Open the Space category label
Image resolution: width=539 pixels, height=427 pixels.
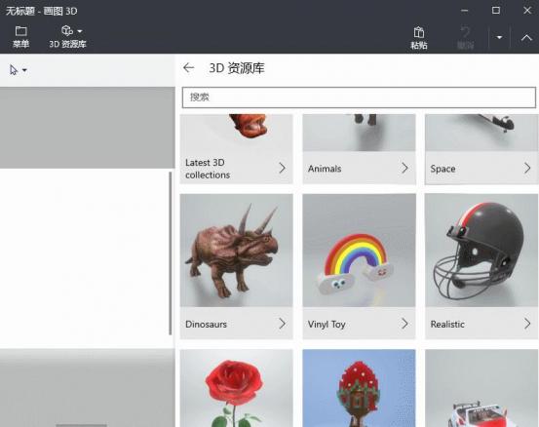(x=443, y=169)
